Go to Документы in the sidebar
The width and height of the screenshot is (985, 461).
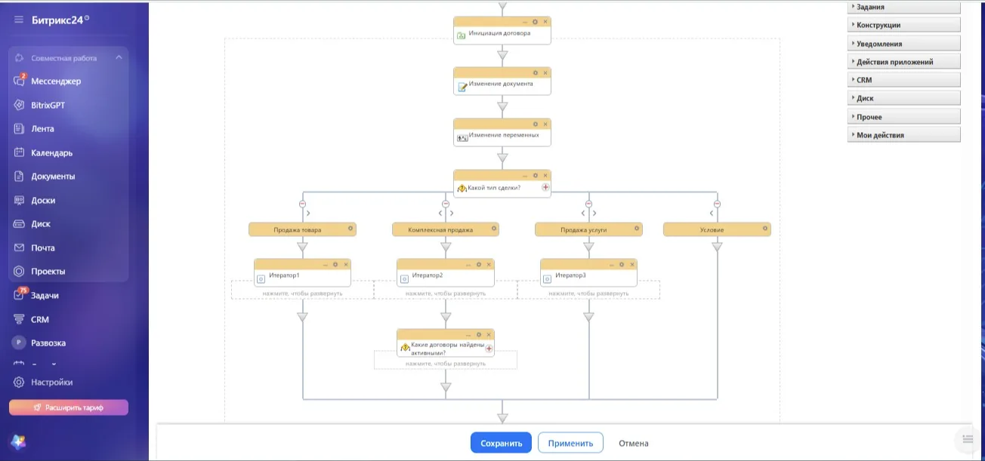point(53,177)
